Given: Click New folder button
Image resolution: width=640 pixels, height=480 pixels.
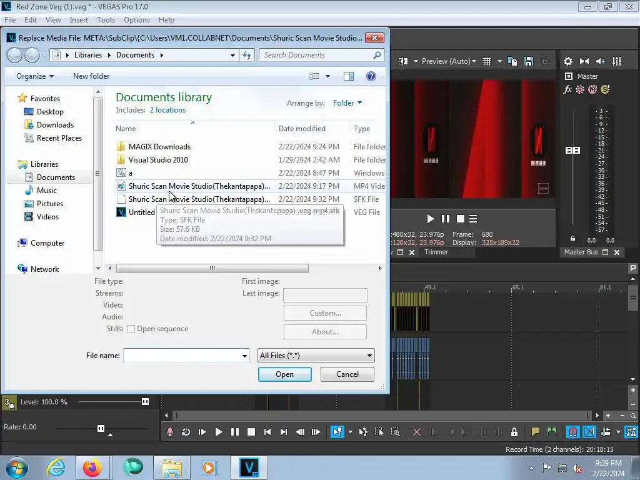Looking at the screenshot, I should (91, 76).
